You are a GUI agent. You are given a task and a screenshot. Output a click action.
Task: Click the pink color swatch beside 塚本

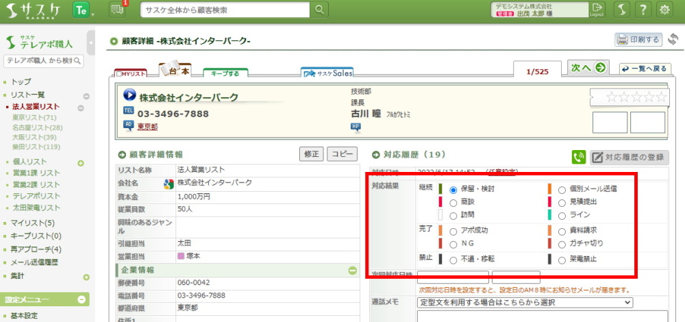181,256
